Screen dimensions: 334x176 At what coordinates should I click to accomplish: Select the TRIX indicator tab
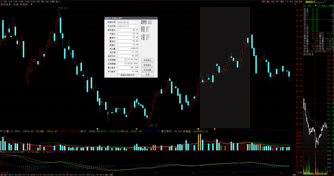(x=28, y=175)
